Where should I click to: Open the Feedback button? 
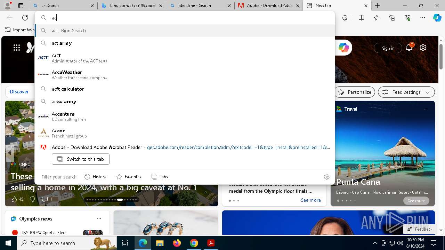pyautogui.click(x=420, y=229)
